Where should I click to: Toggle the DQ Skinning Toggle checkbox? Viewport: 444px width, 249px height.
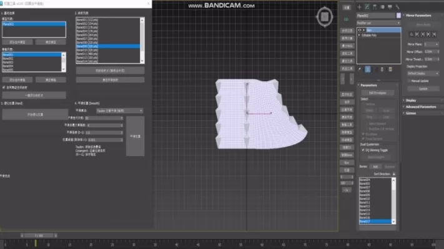(x=363, y=150)
